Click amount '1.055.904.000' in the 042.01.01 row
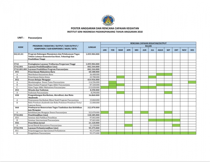The image size is (210, 162). pyautogui.click(x=93, y=54)
